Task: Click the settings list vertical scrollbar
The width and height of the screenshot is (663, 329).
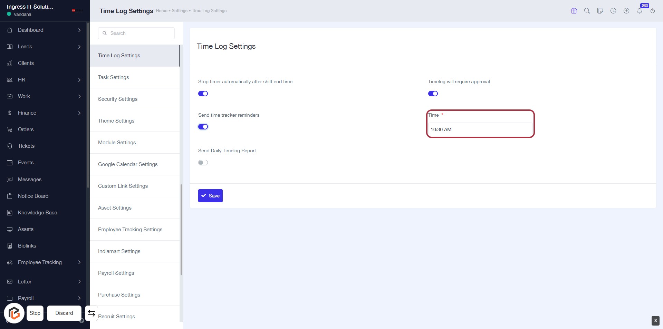Action: point(181,230)
